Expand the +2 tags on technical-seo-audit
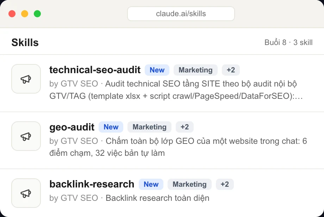This screenshot has height=217, width=324. tap(231, 70)
